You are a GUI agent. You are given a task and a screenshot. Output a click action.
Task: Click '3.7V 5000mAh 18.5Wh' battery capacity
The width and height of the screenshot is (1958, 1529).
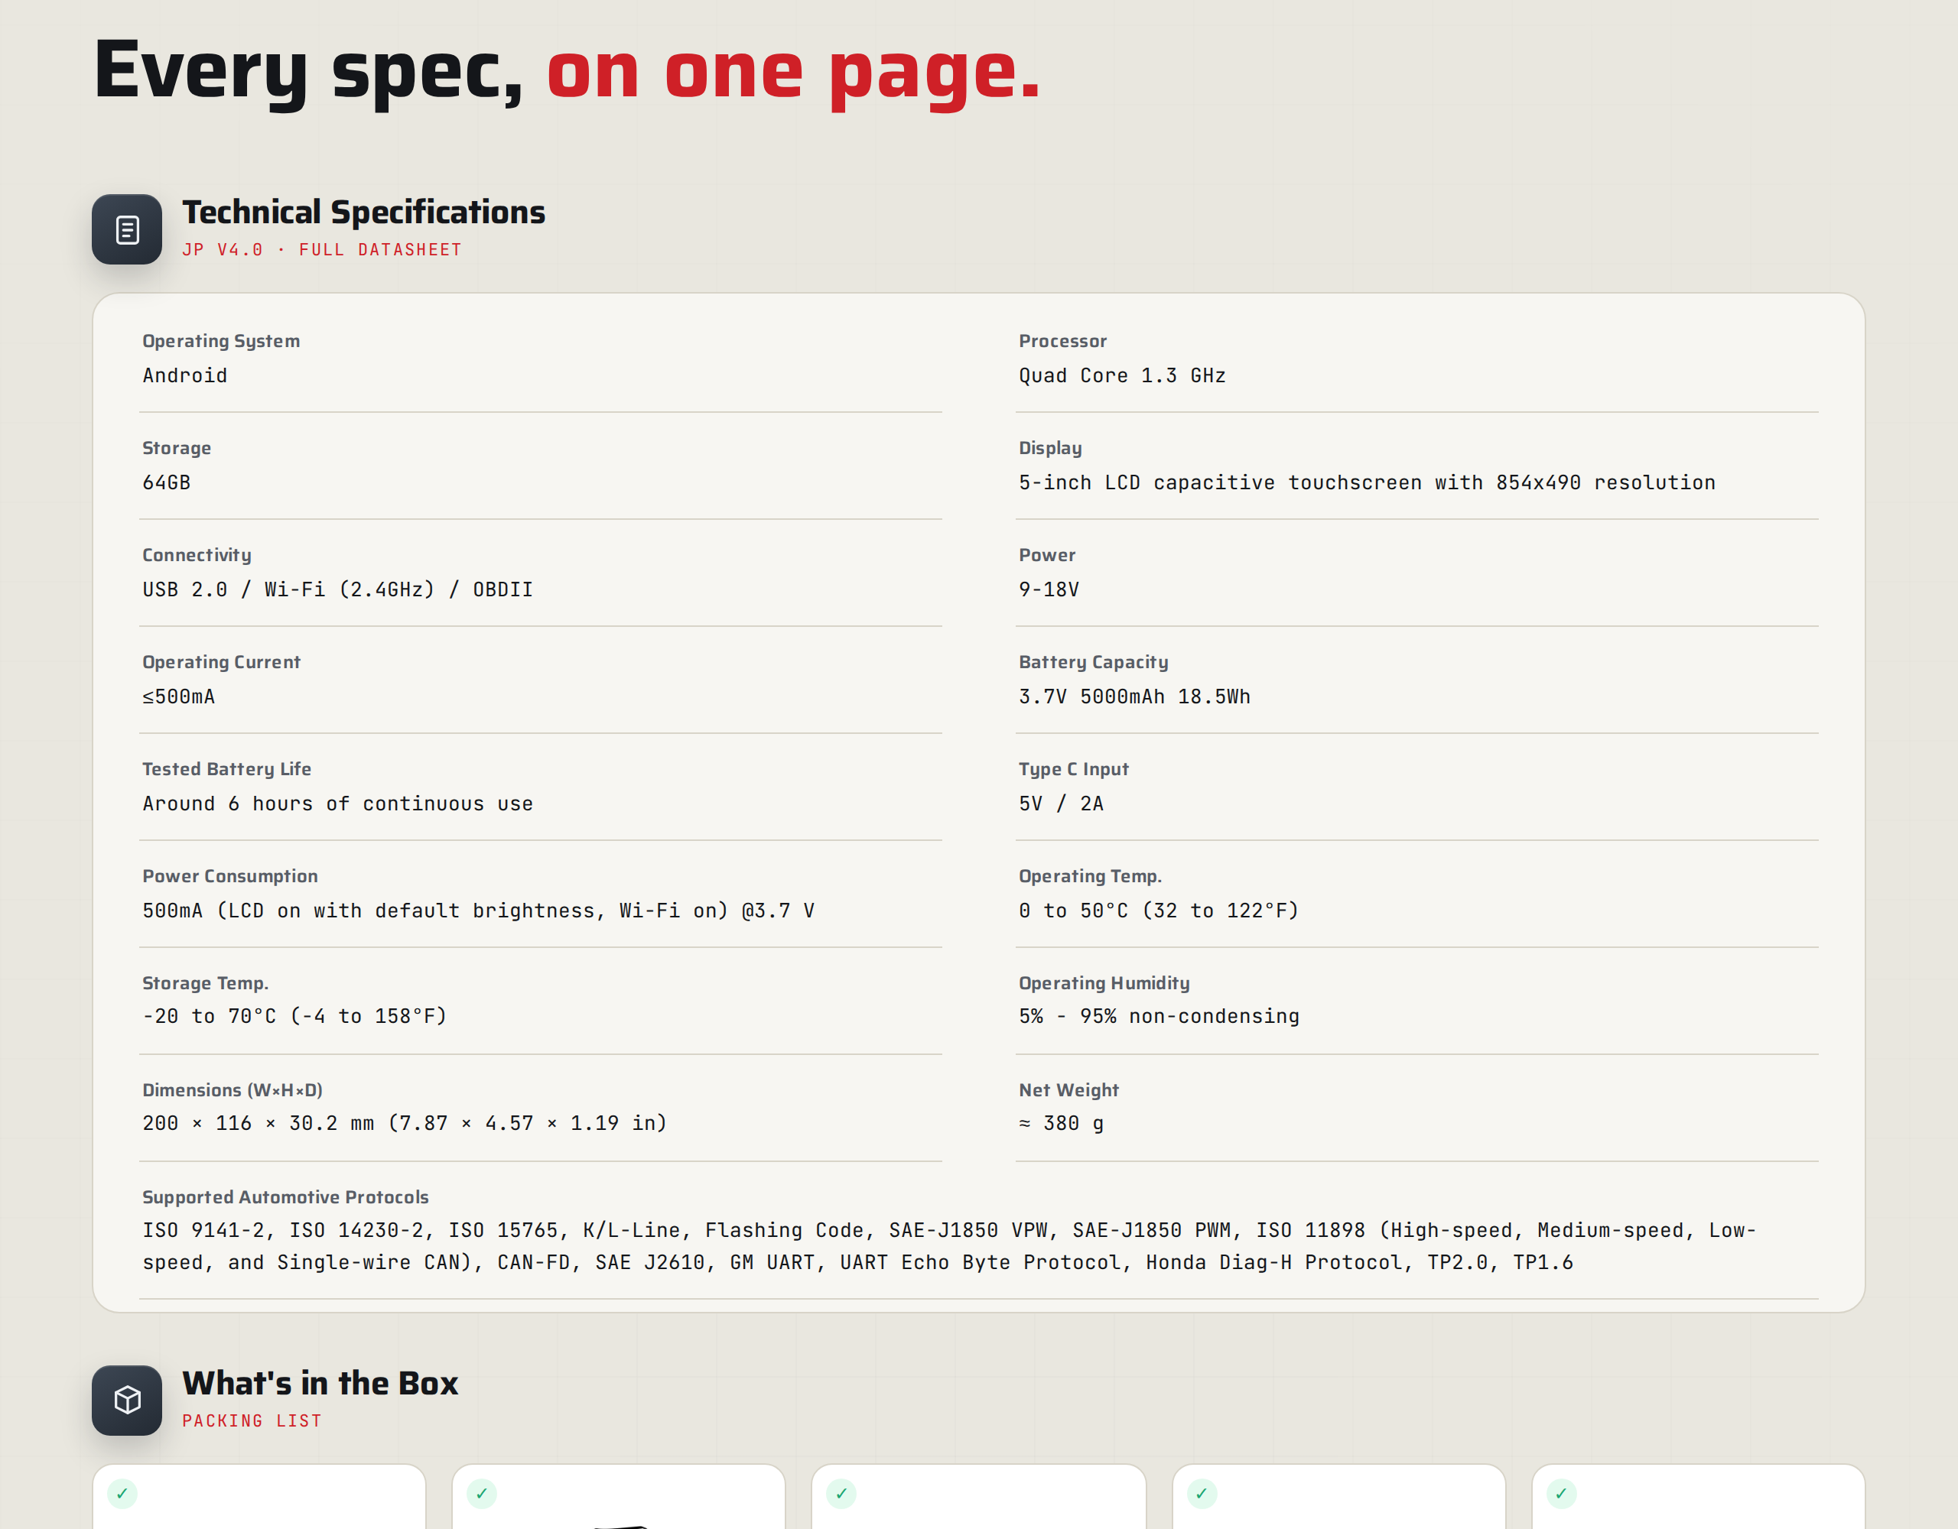[x=1134, y=696]
